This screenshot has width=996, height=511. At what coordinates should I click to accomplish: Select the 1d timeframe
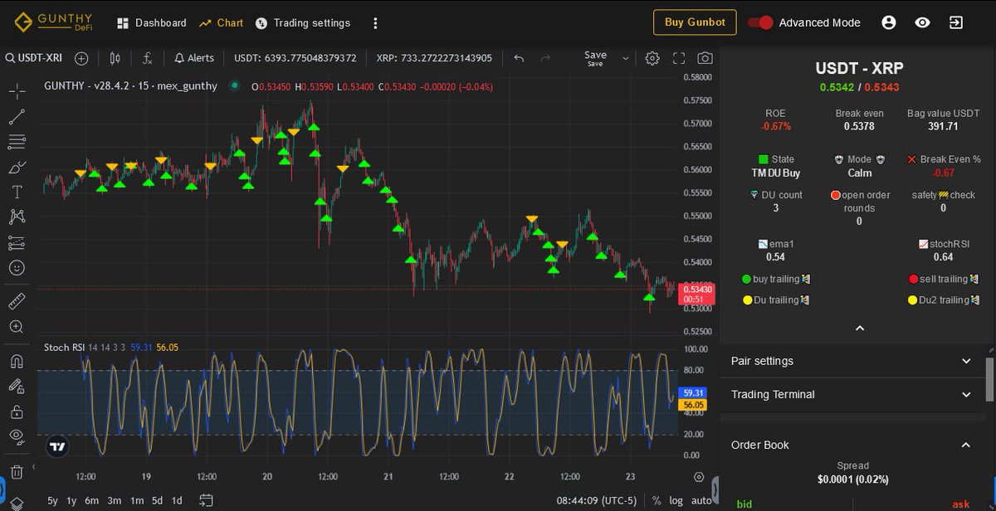coord(176,501)
